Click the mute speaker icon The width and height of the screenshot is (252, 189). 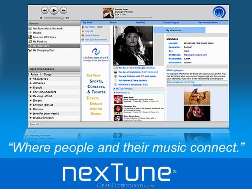41,18
